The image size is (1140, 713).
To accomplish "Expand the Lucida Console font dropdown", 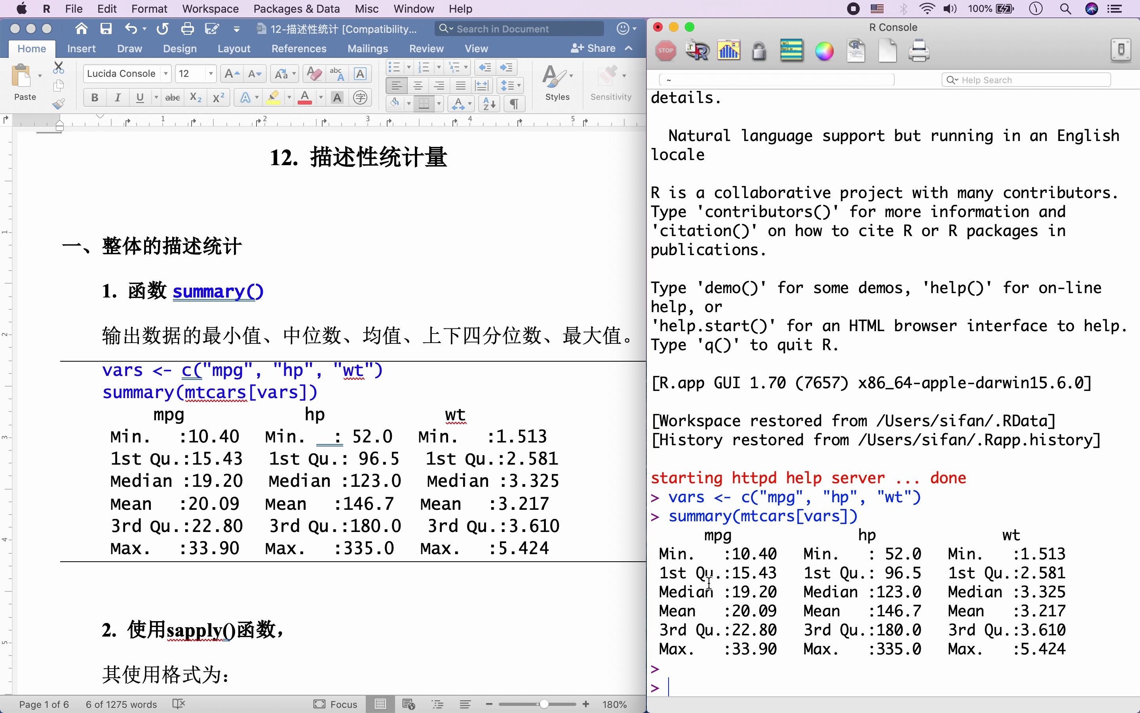I will click(x=166, y=74).
